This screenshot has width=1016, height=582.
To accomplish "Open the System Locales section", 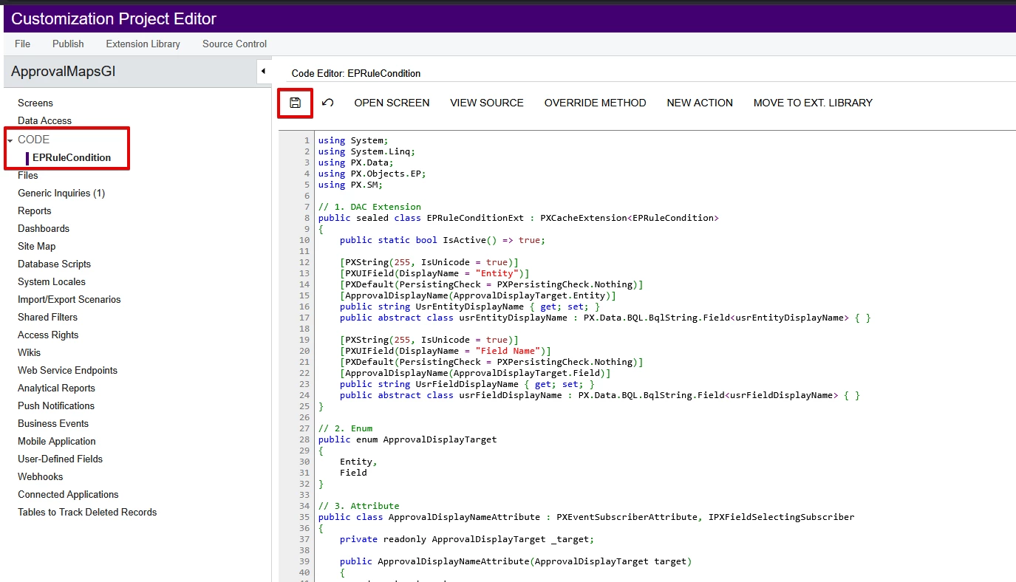I will (x=52, y=281).
